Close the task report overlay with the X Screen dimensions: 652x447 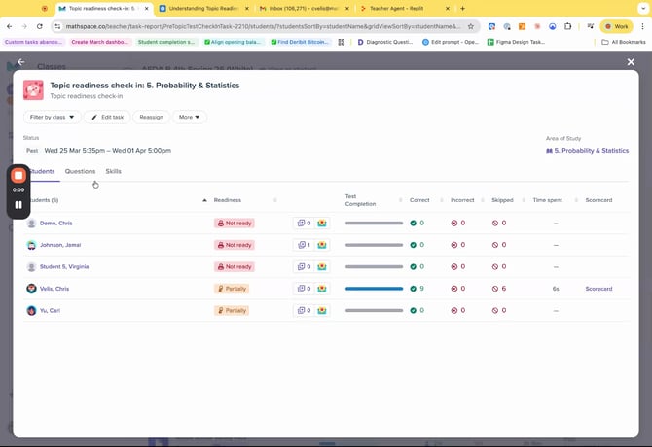631,62
